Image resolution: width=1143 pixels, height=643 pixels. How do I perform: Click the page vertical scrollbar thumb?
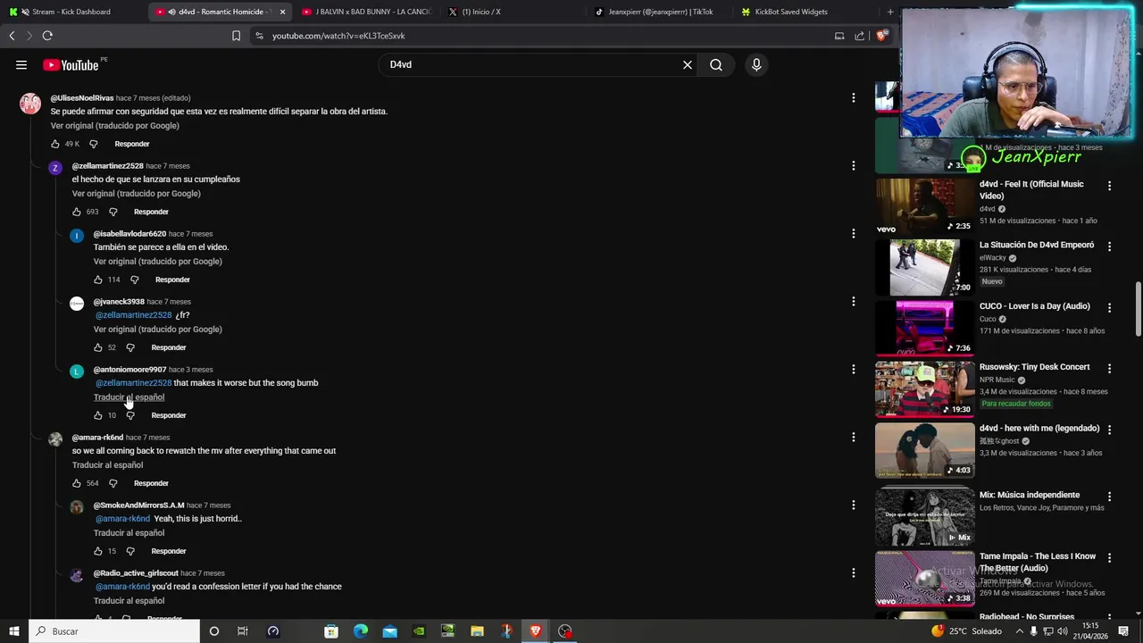(x=1138, y=310)
